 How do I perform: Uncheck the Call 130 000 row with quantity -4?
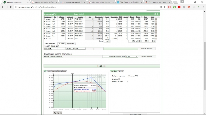44,24
